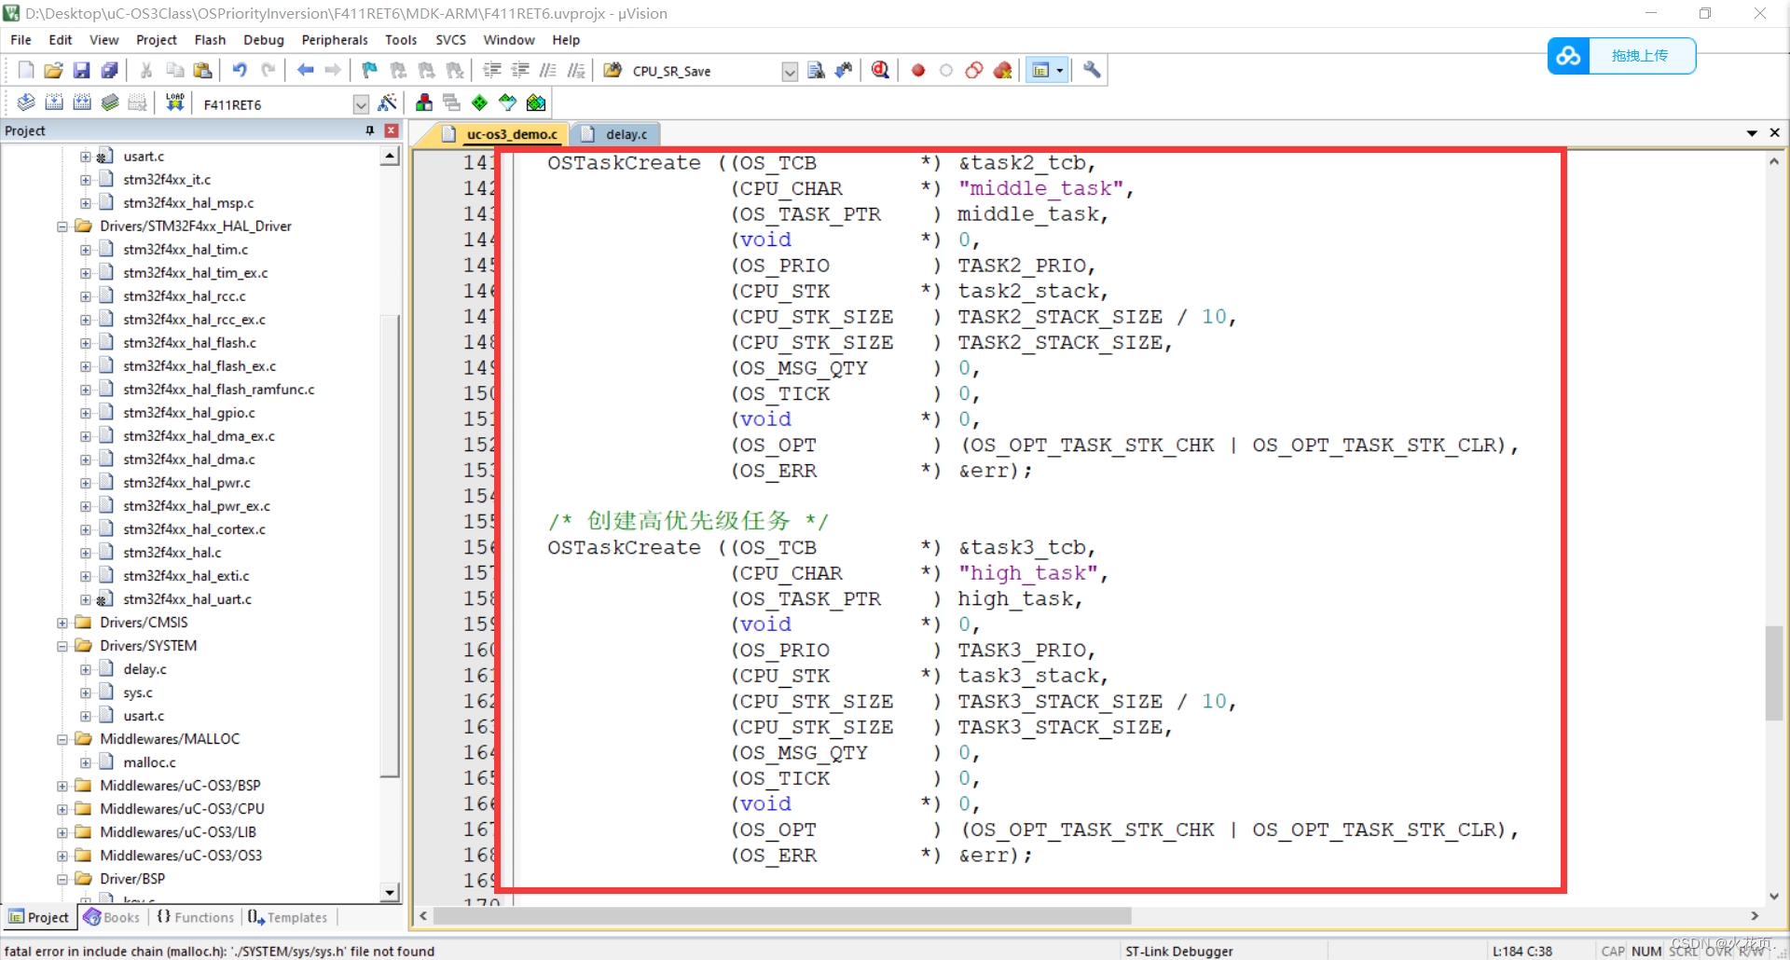
Task: Download to flash with LOAD icon
Action: 175,103
